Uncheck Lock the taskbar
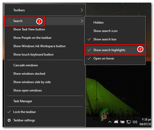Screen dimensions: 154x130 pos(45,112)
